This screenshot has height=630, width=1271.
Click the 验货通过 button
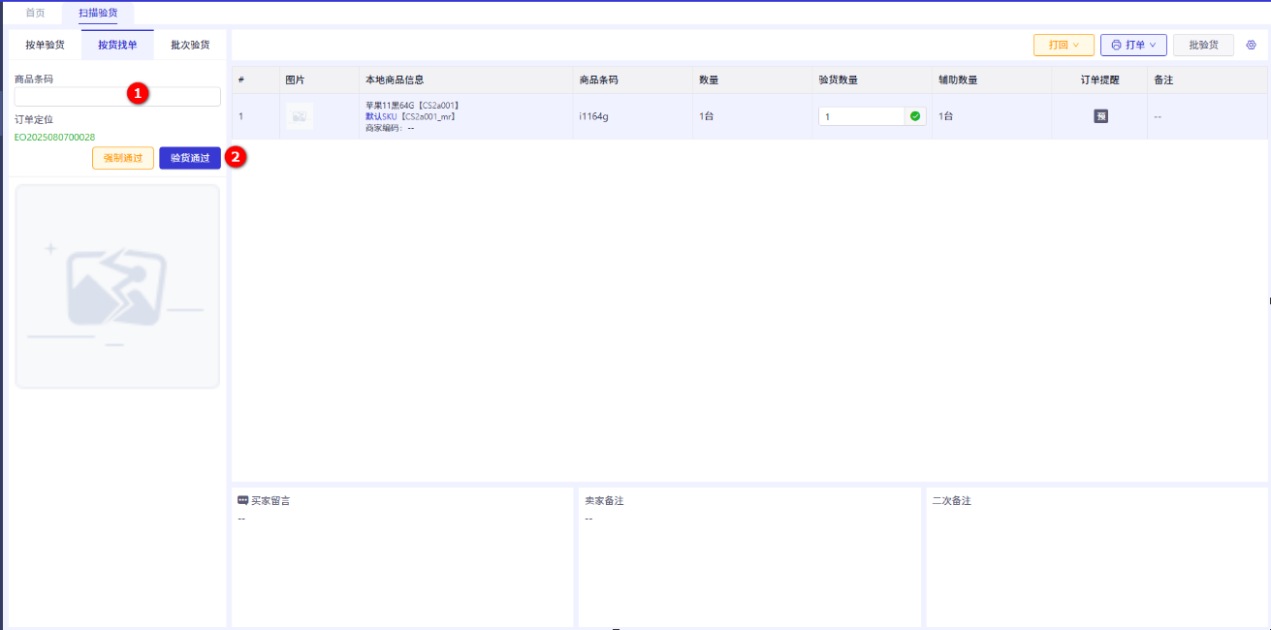click(x=190, y=158)
